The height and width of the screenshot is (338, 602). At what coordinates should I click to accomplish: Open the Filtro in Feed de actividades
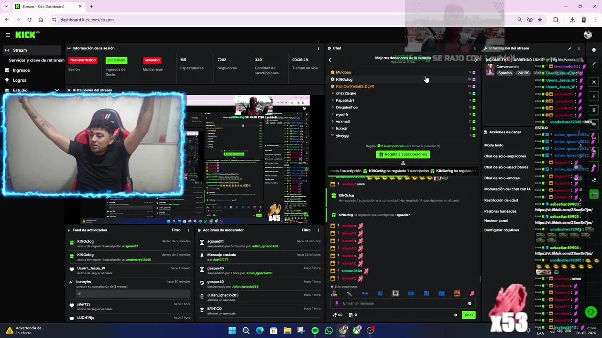[x=176, y=230]
